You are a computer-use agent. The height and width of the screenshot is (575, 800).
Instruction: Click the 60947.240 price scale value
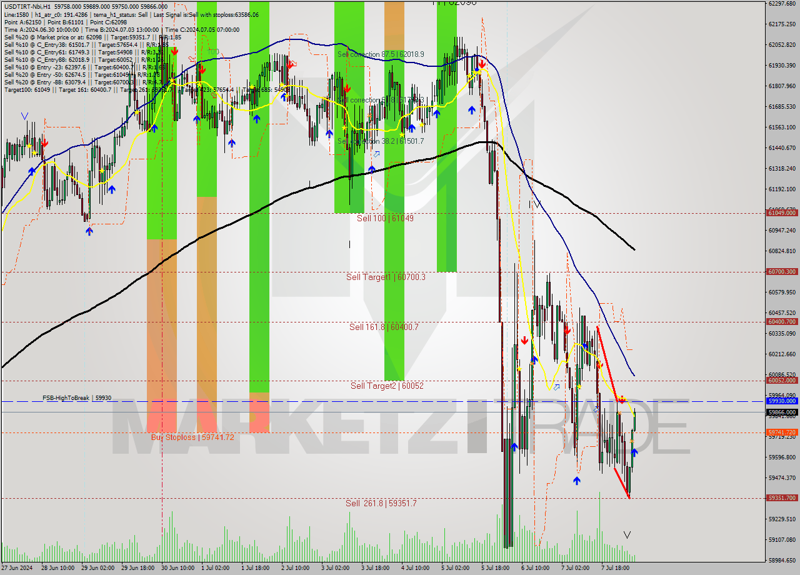click(x=781, y=230)
